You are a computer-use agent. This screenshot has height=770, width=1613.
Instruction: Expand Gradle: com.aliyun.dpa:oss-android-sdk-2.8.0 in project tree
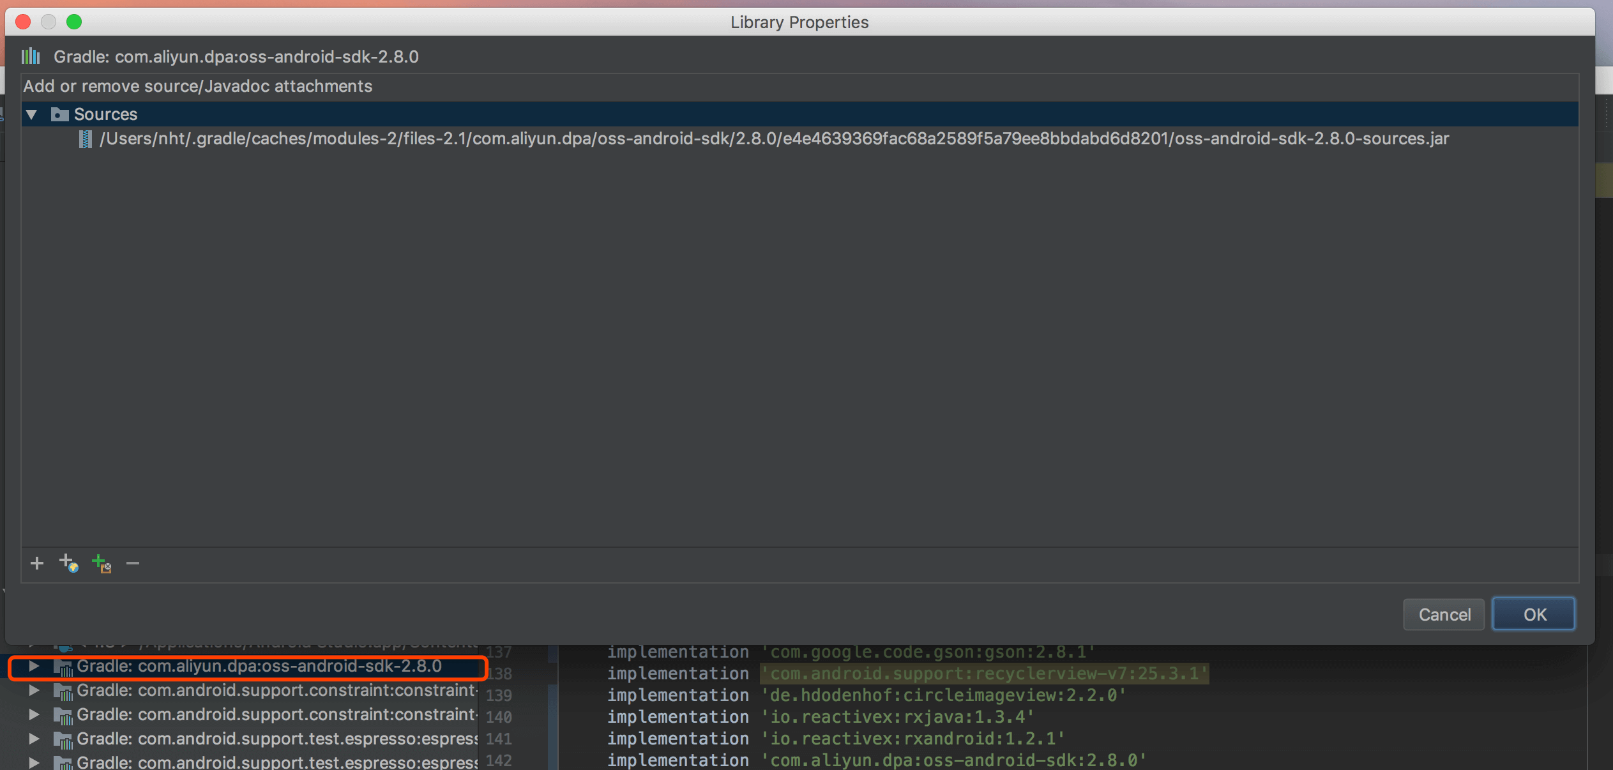34,666
